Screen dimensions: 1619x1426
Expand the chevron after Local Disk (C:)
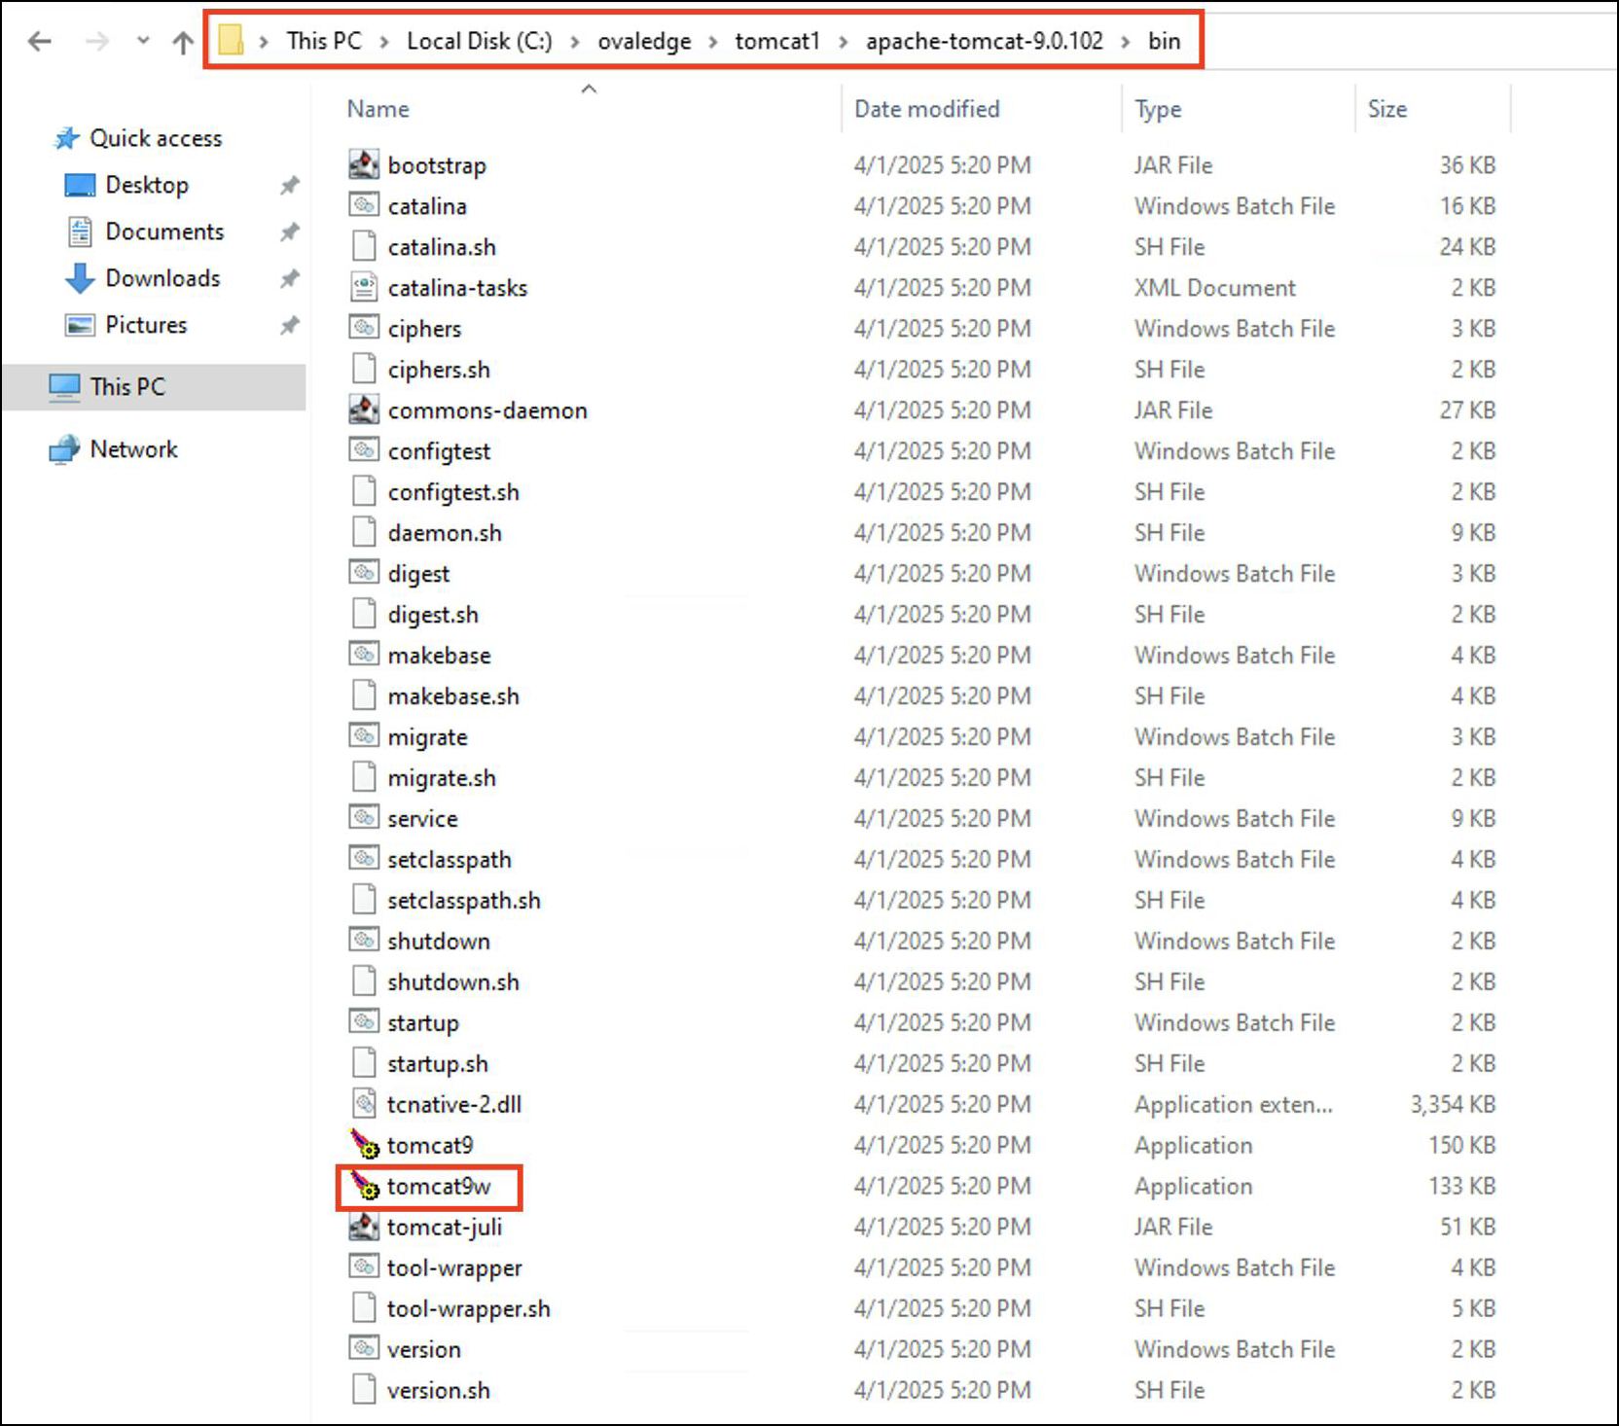pos(575,41)
